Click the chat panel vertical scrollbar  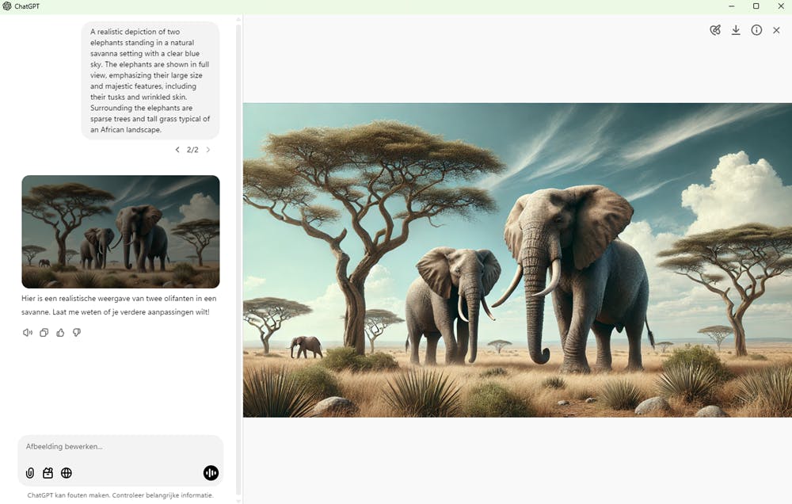pos(238,258)
